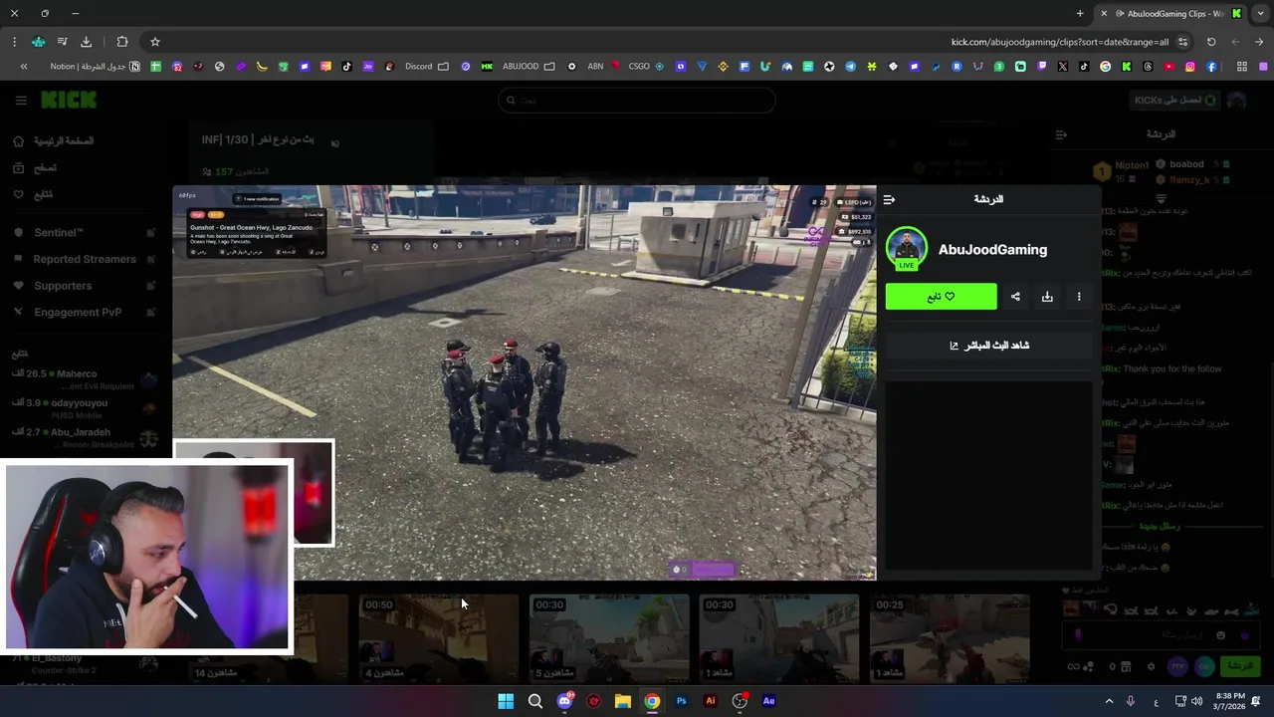Open the clip's three-dot options menu
1274x717 pixels.
(x=1079, y=297)
